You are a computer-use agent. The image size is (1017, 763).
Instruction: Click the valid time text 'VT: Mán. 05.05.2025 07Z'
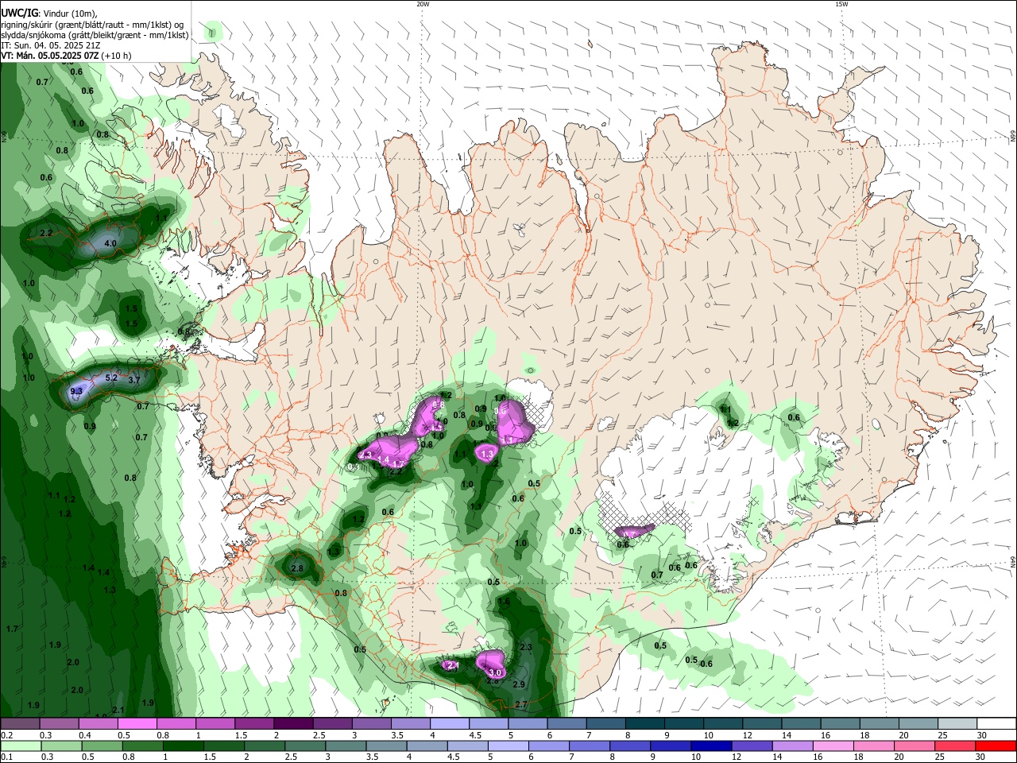[49, 56]
